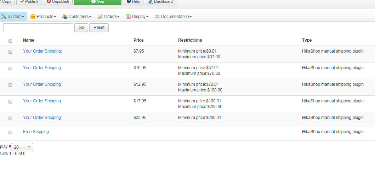Expand the Orders dropdown menu
Image resolution: width=375 pixels, height=185 pixels.
point(109,17)
